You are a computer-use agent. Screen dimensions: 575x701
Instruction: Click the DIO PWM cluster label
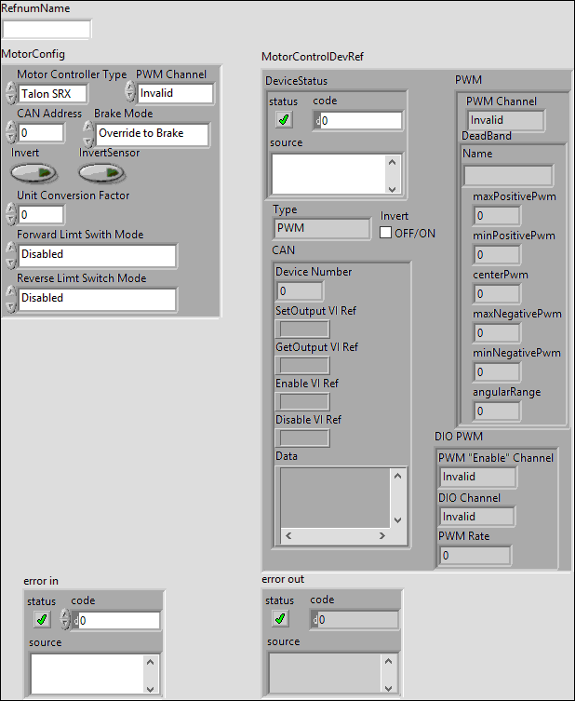click(459, 437)
